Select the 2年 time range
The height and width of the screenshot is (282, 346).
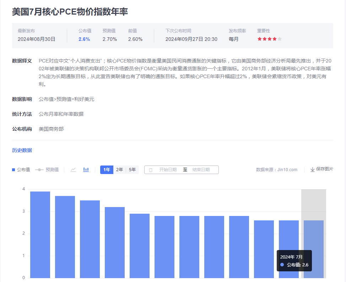coord(119,170)
